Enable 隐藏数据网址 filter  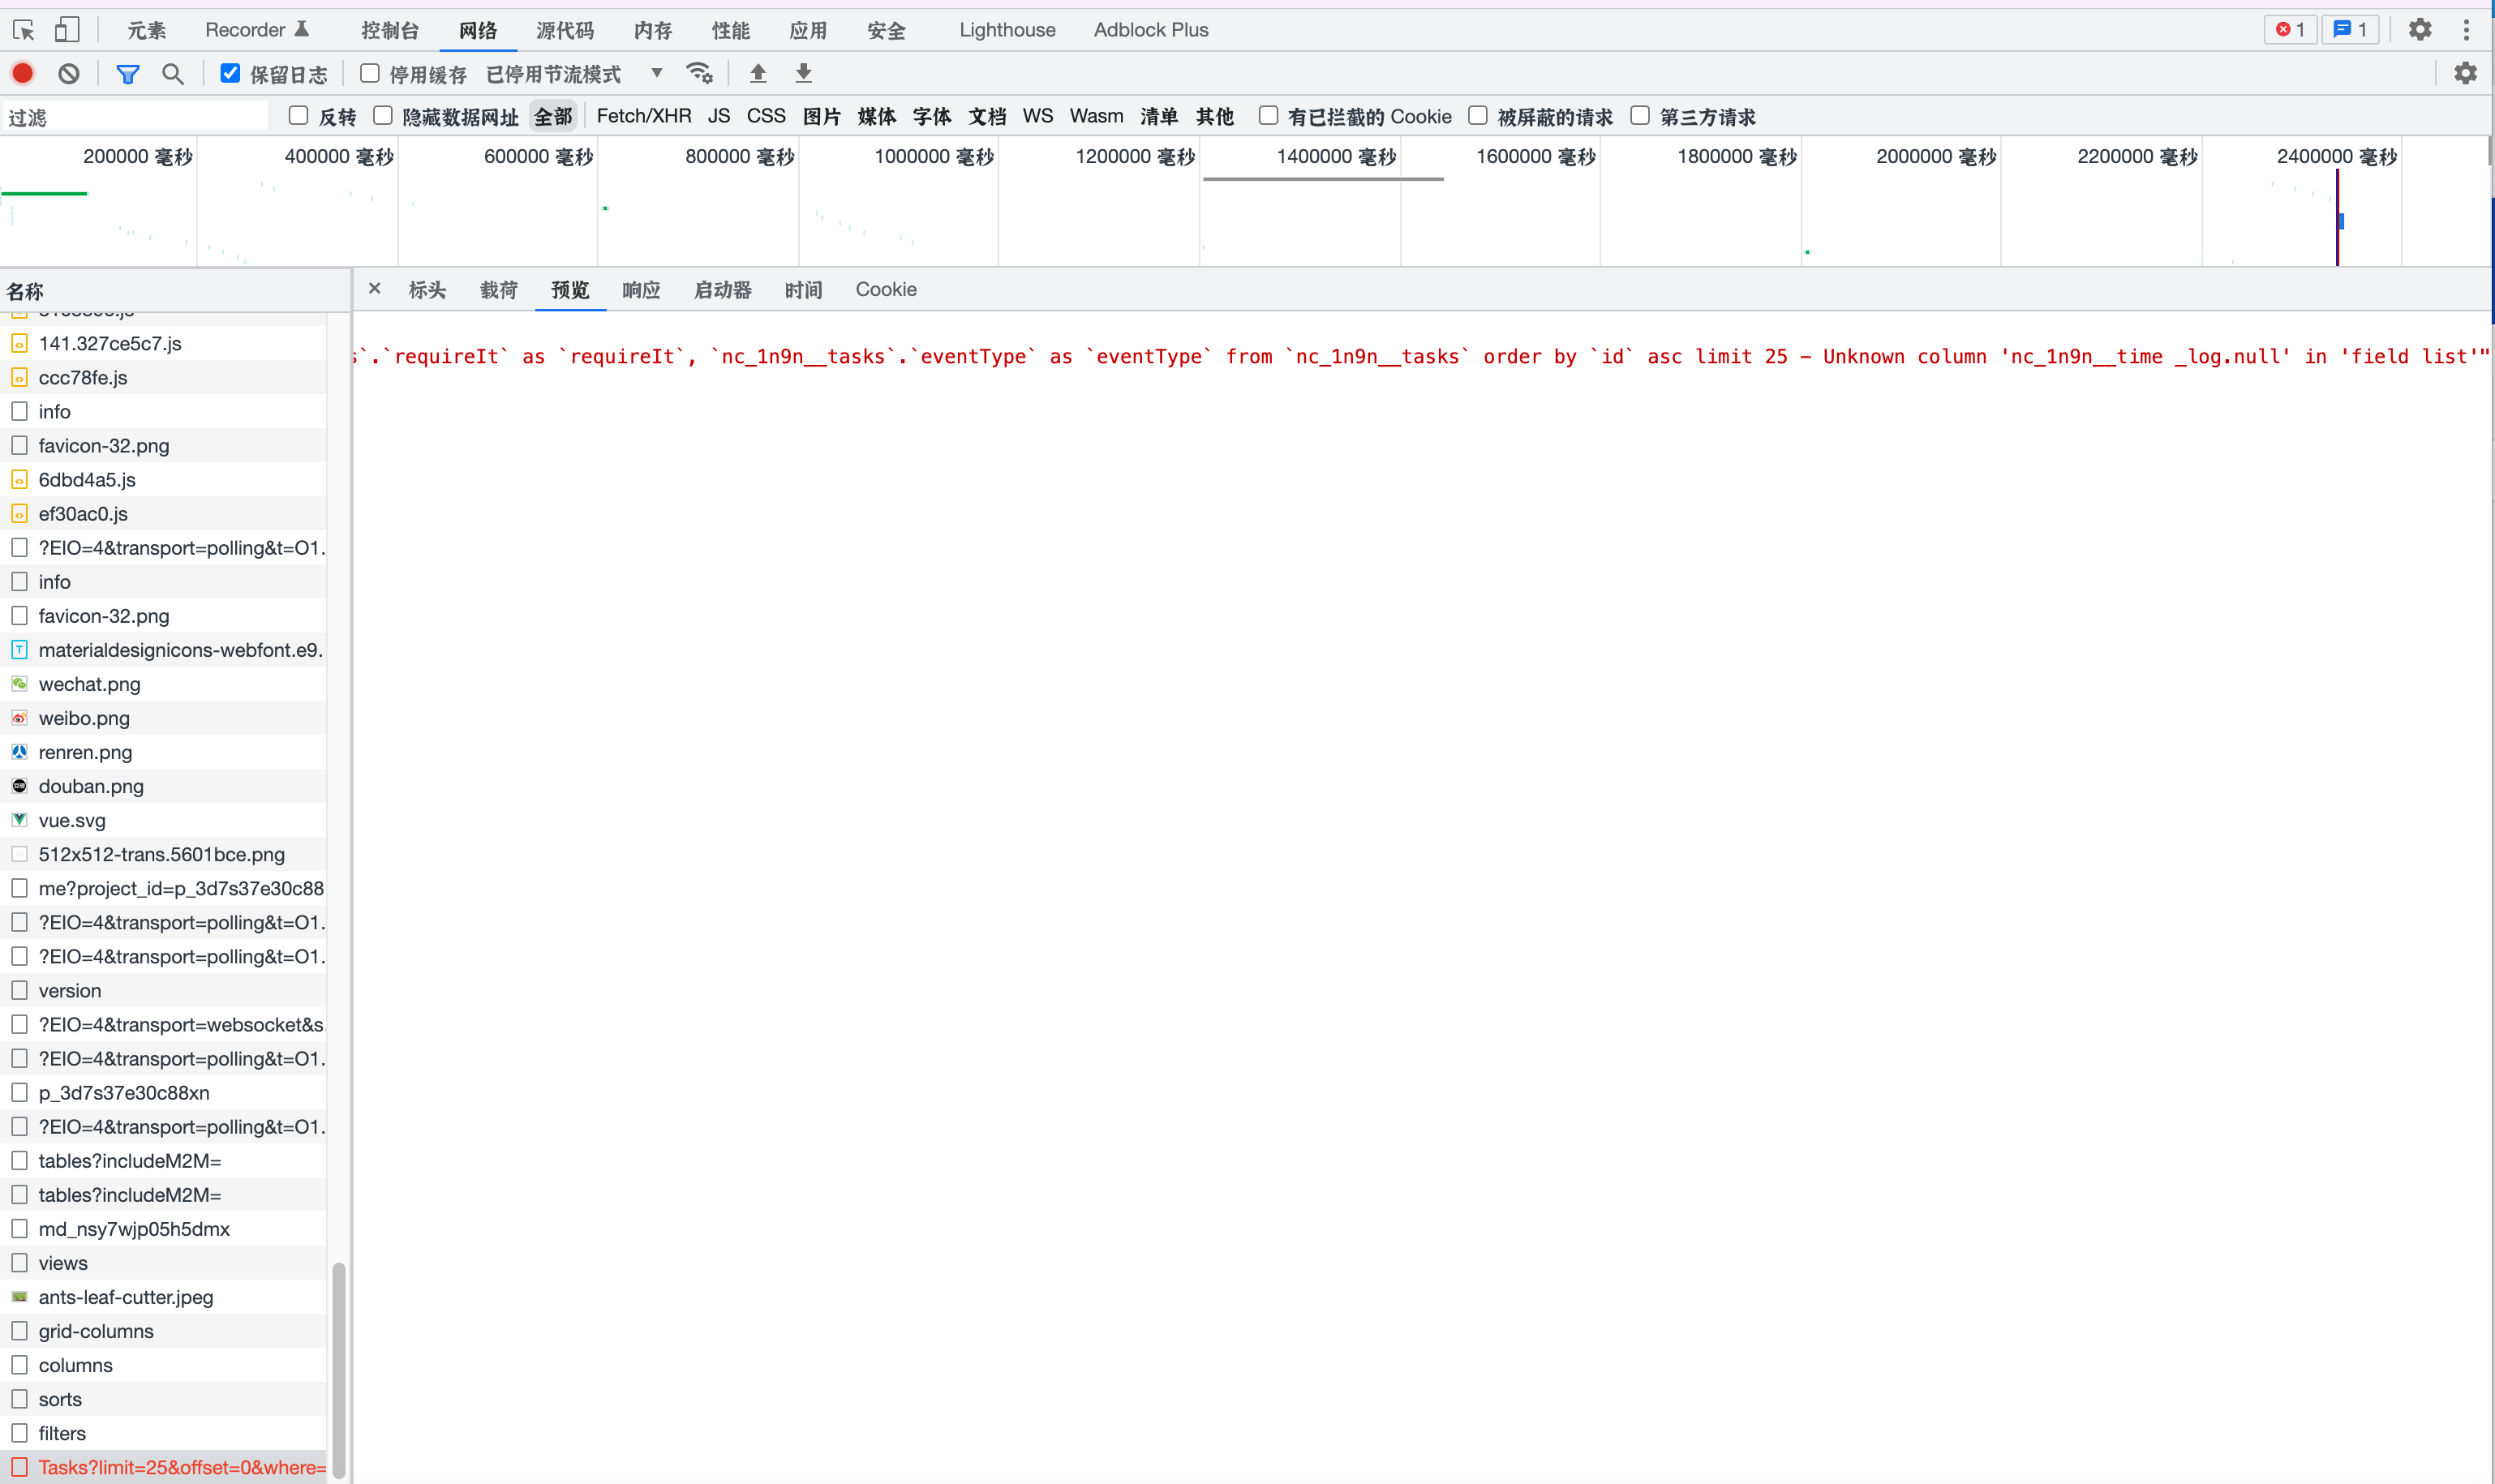point(381,116)
